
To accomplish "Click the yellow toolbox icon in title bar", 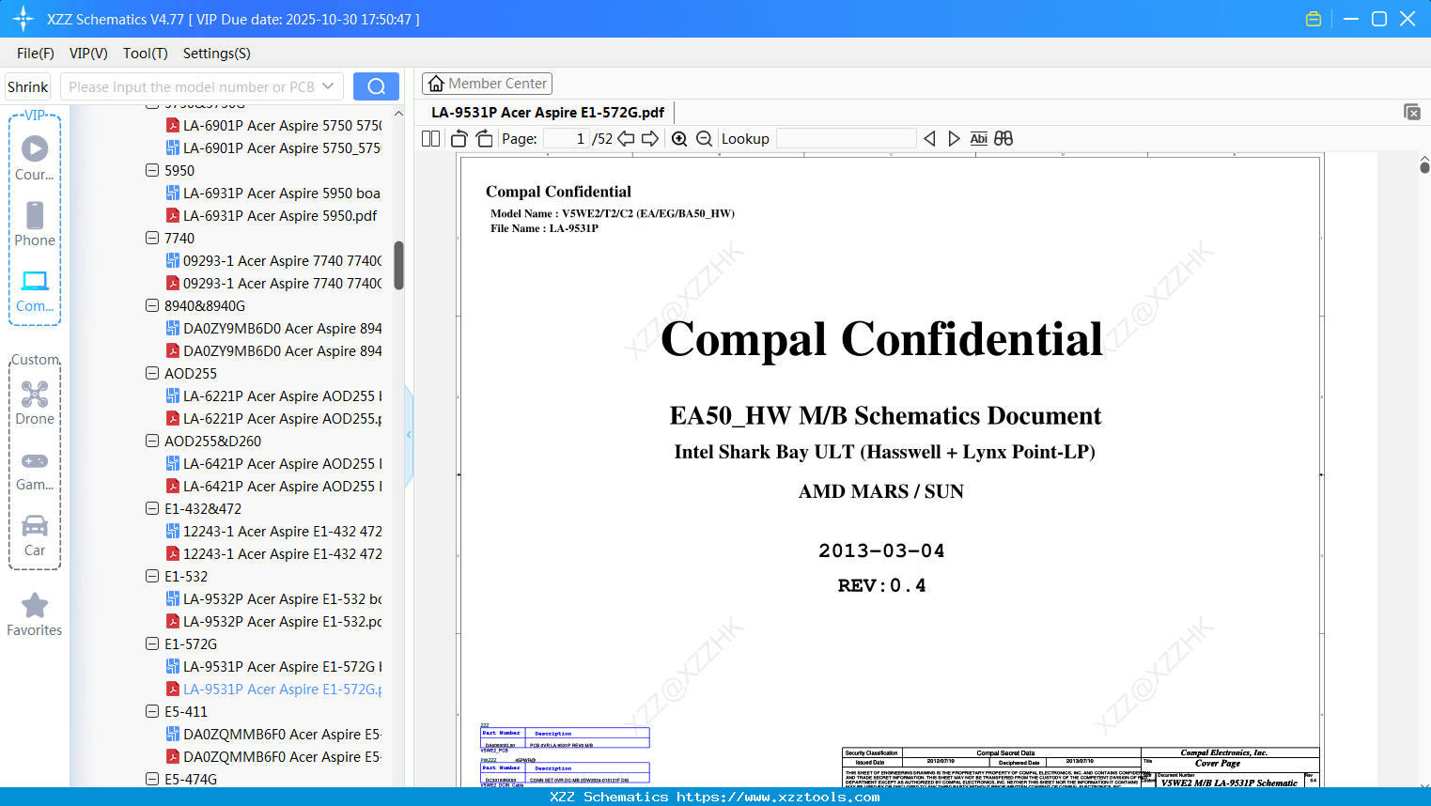I will pyautogui.click(x=1314, y=19).
